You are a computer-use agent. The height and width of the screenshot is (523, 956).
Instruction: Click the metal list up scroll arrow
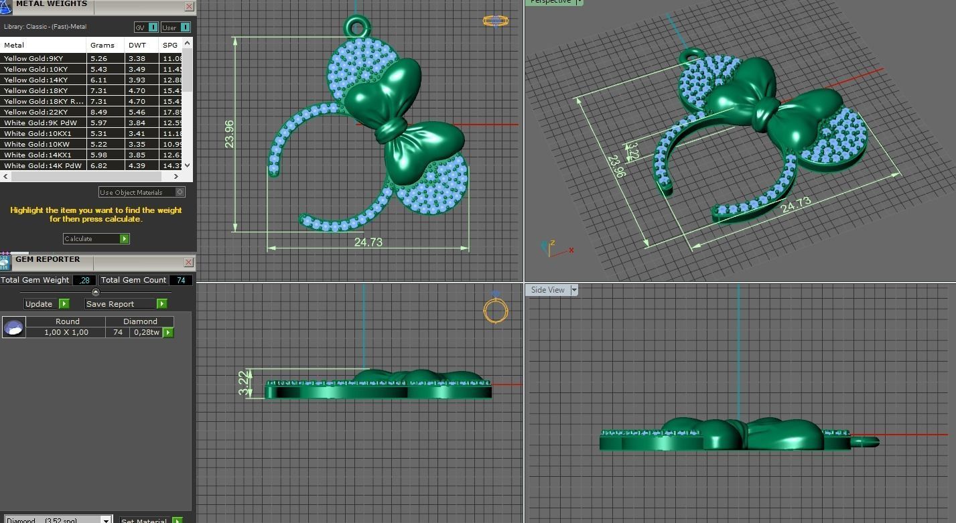[x=187, y=43]
